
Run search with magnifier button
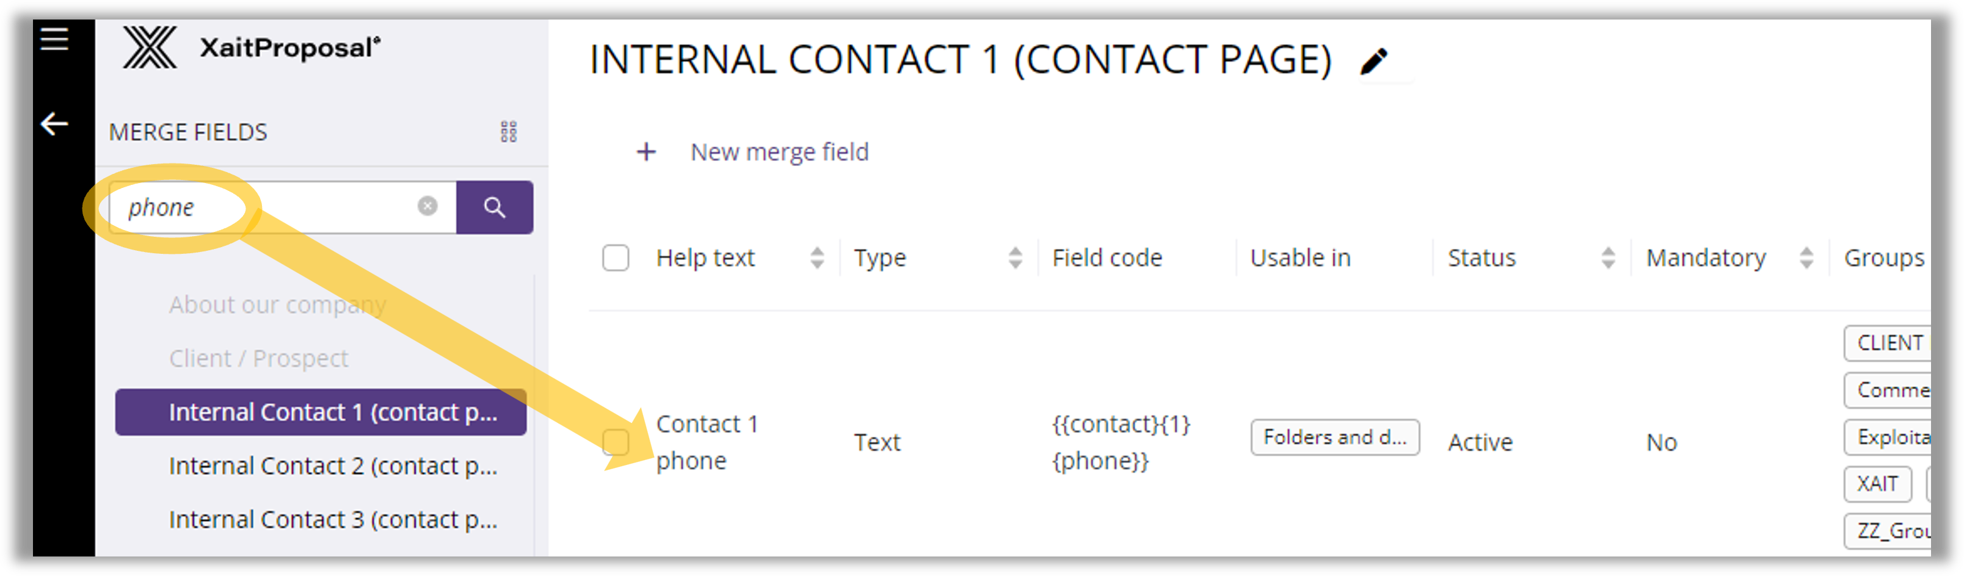(494, 207)
